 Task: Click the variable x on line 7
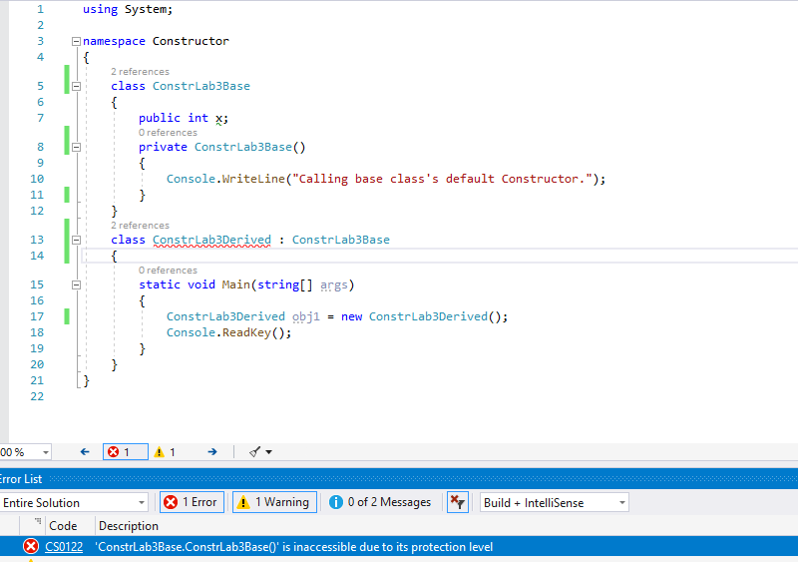(x=218, y=119)
